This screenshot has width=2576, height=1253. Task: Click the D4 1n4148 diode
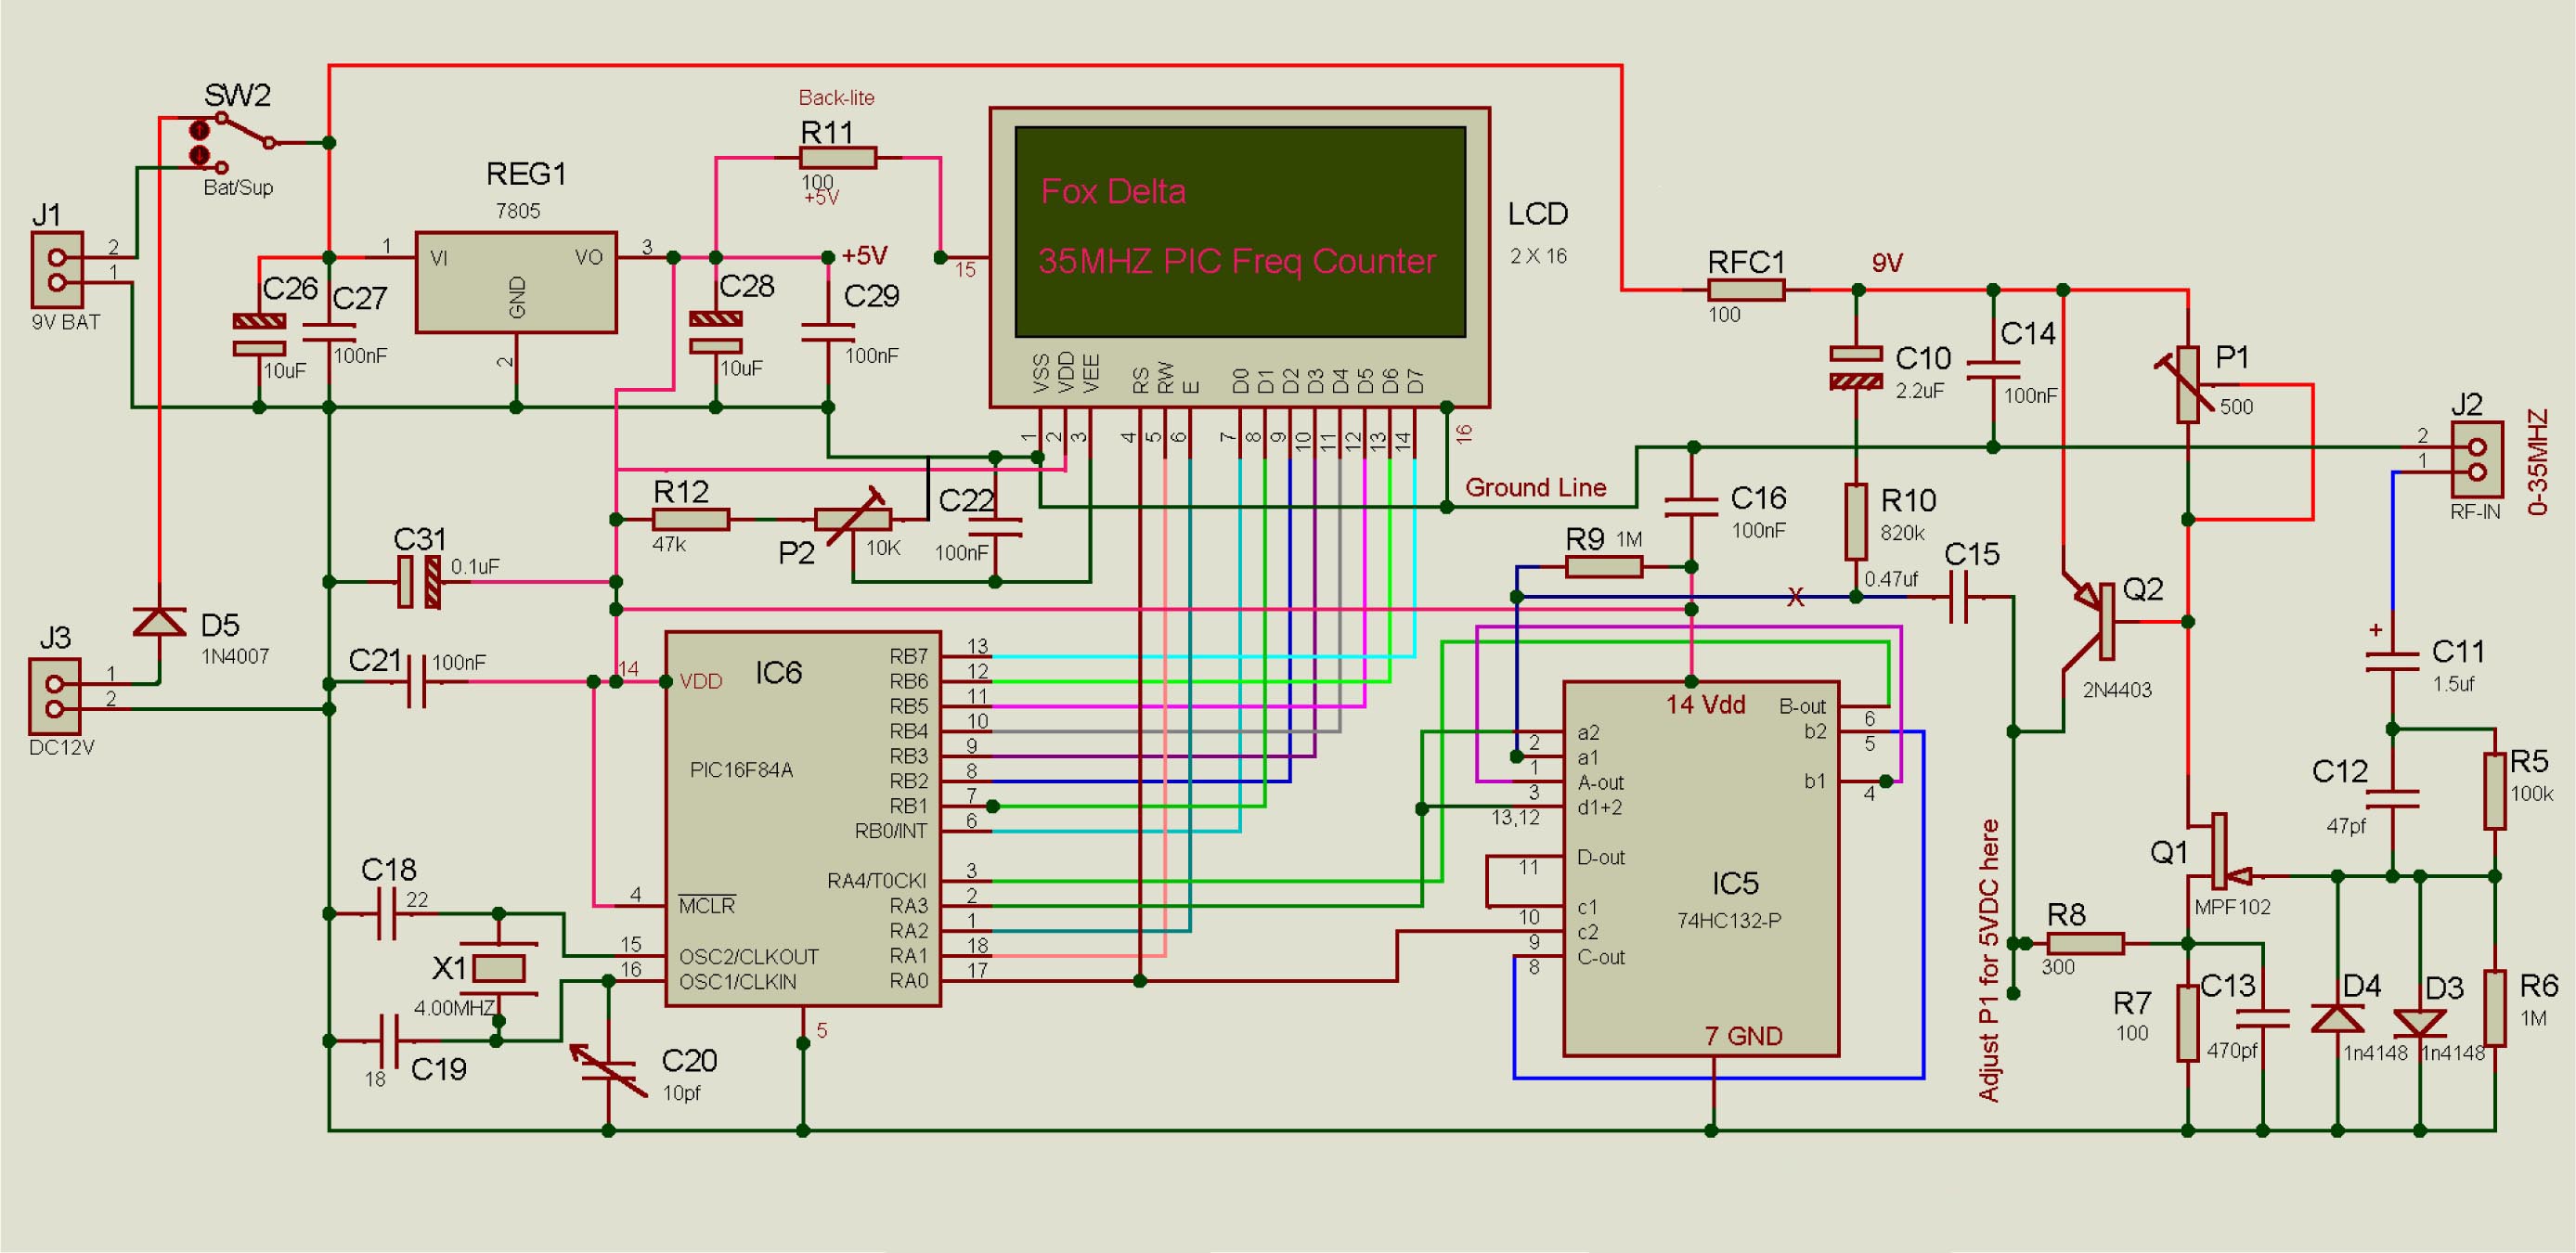pyautogui.click(x=2338, y=1018)
